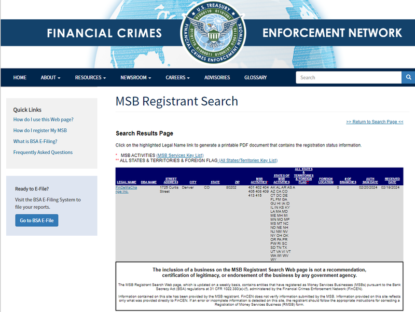The width and height of the screenshot is (415, 312).
Task: Select the zip code '80202' cell
Action: (x=231, y=187)
